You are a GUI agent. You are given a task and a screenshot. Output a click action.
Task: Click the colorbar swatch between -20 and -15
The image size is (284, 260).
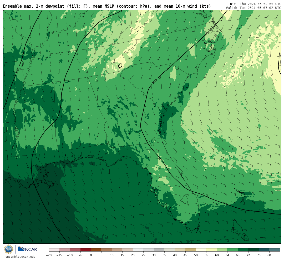coord(54,250)
